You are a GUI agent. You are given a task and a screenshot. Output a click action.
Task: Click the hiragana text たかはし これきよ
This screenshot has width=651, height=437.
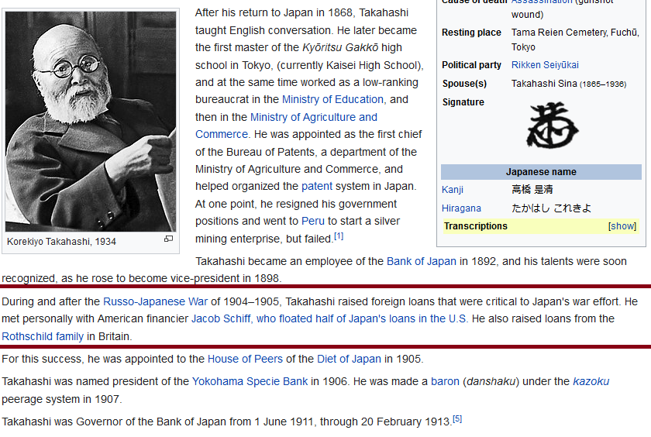pos(551,208)
